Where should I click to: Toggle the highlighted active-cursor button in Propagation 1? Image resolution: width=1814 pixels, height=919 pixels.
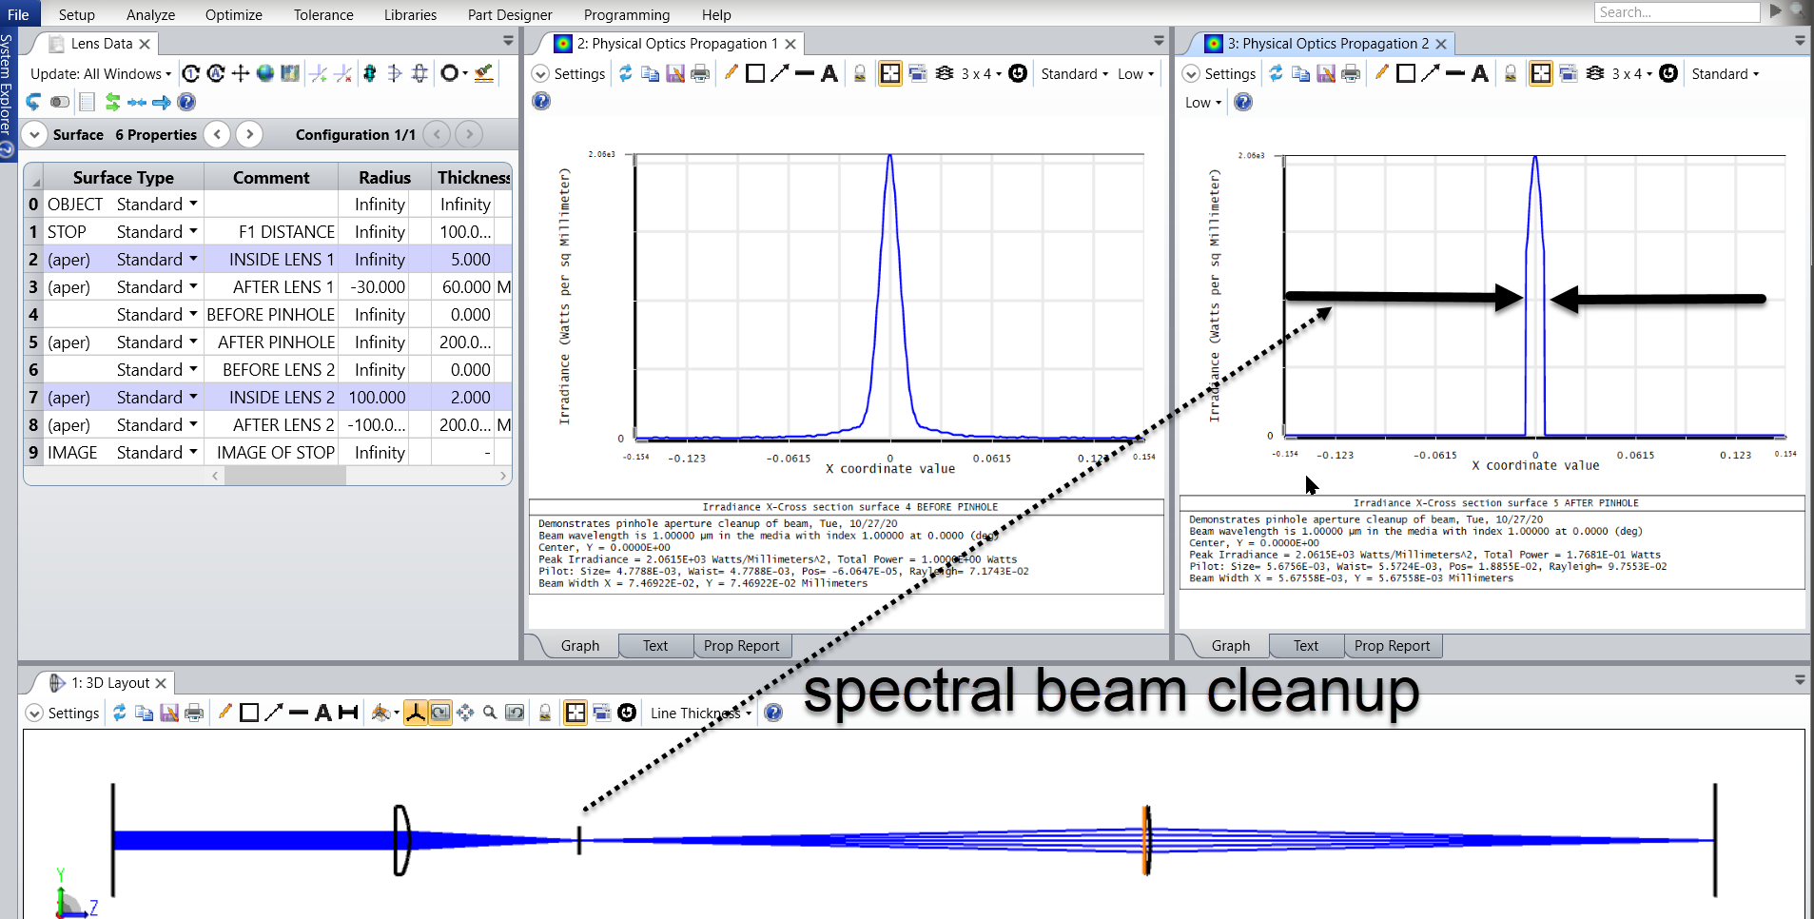pos(890,73)
